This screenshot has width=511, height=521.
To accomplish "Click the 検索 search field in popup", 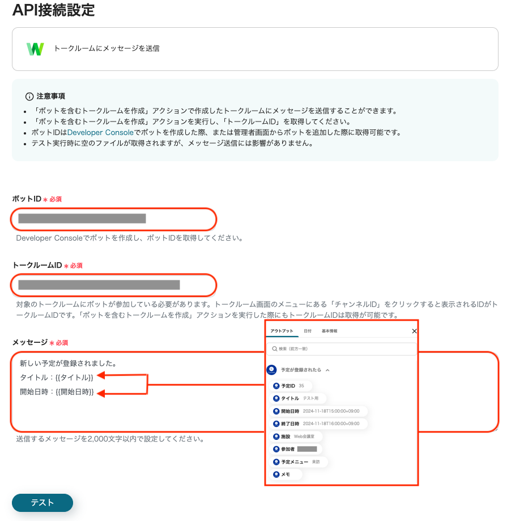I will coord(342,349).
